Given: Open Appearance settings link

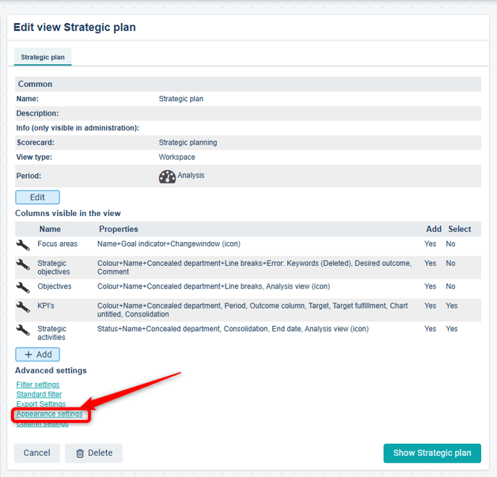Looking at the screenshot, I should pyautogui.click(x=49, y=414).
